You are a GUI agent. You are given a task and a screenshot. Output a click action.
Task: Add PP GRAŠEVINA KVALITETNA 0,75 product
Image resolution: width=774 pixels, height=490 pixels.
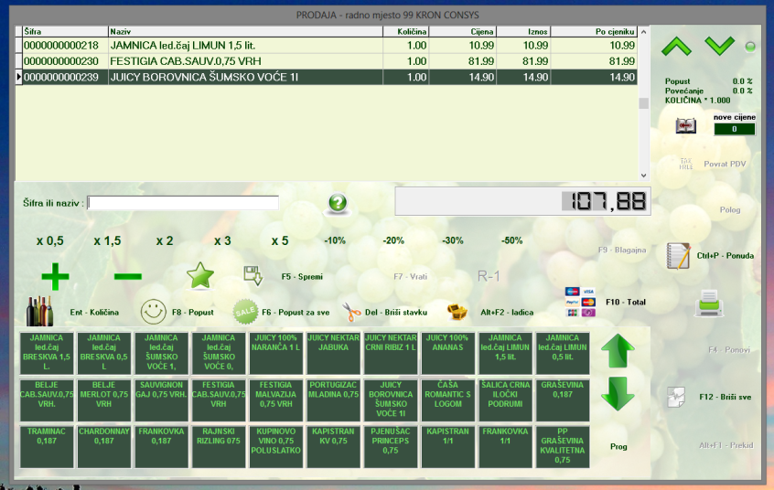563,446
